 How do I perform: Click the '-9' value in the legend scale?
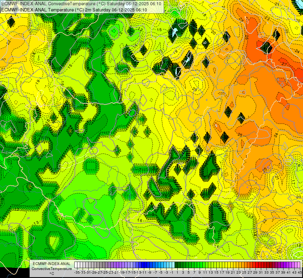[x=149, y=273]
